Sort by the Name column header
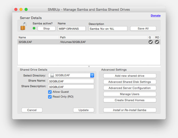 click(x=38, y=37)
